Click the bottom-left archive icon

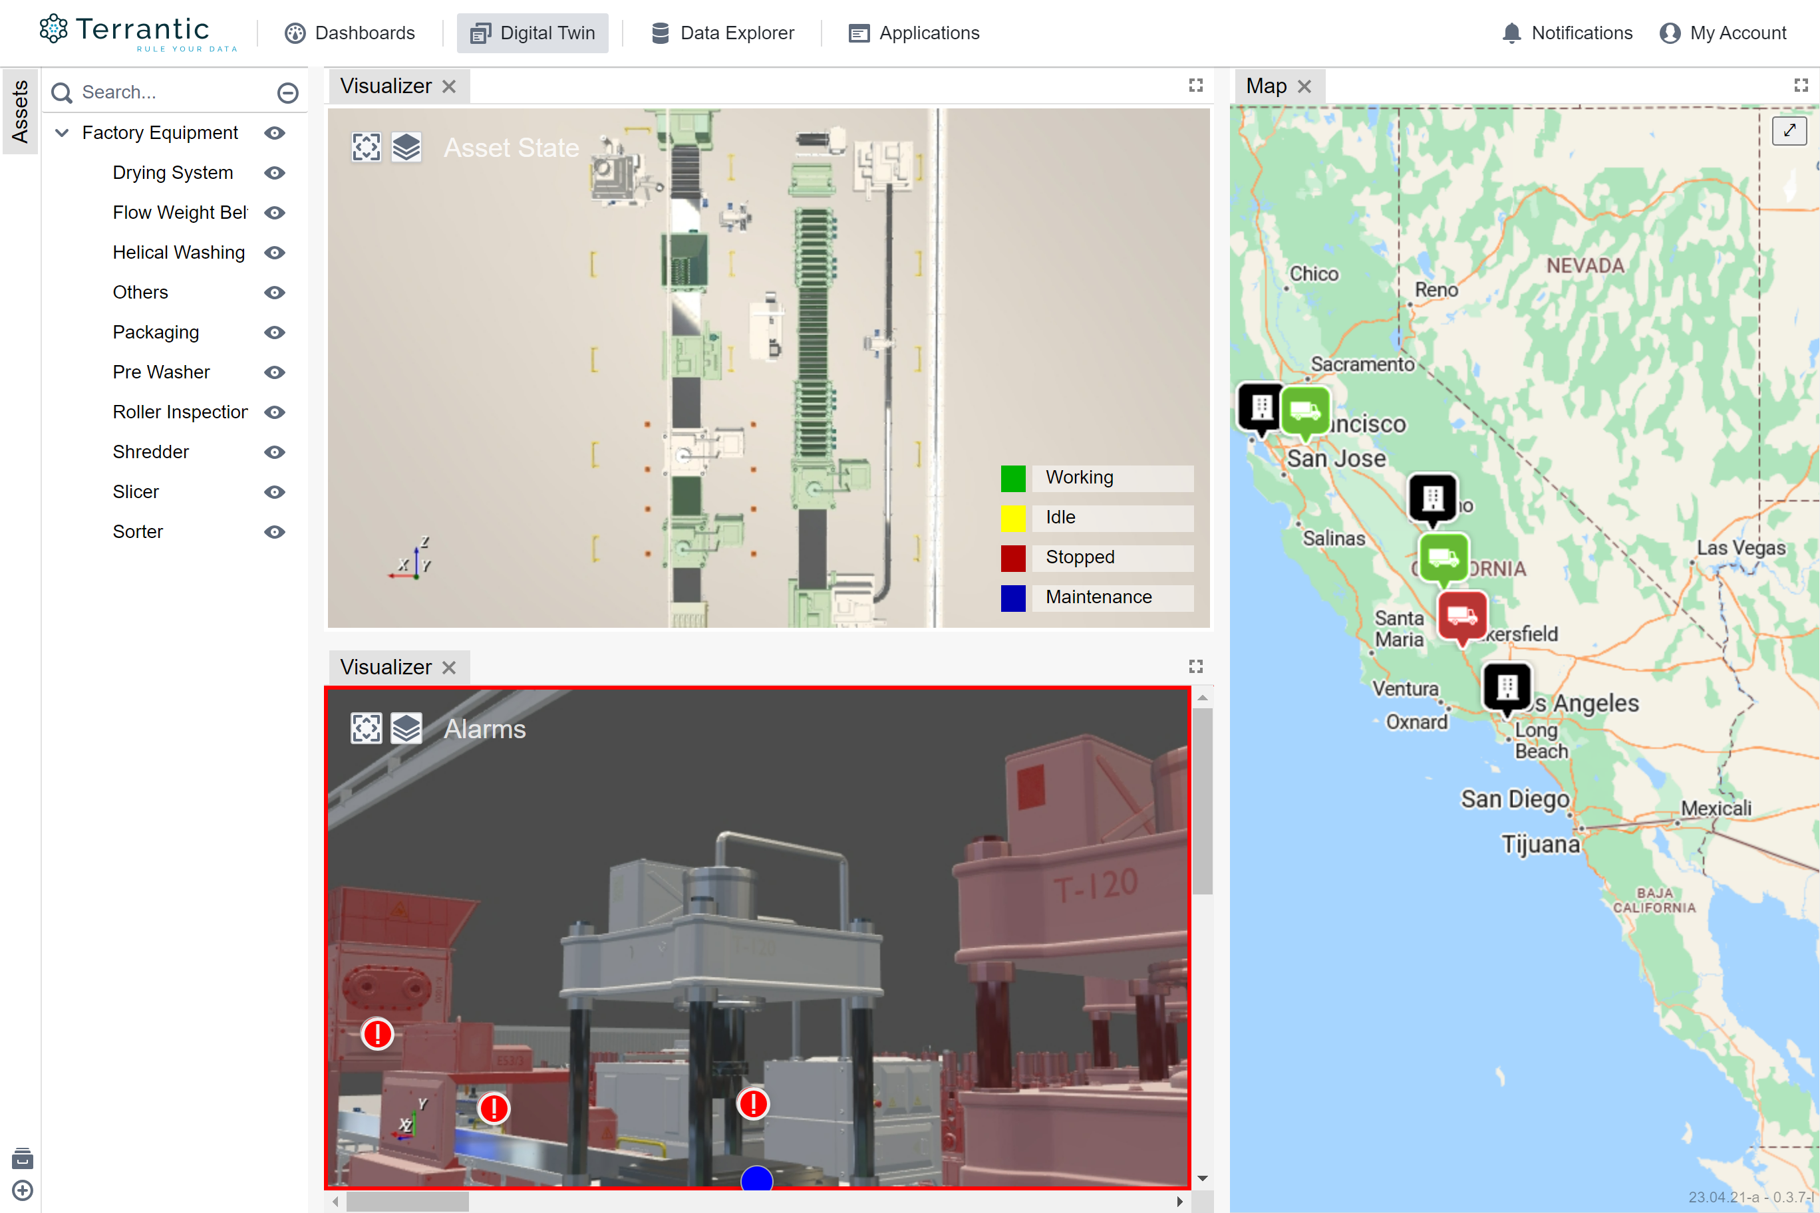click(x=23, y=1158)
